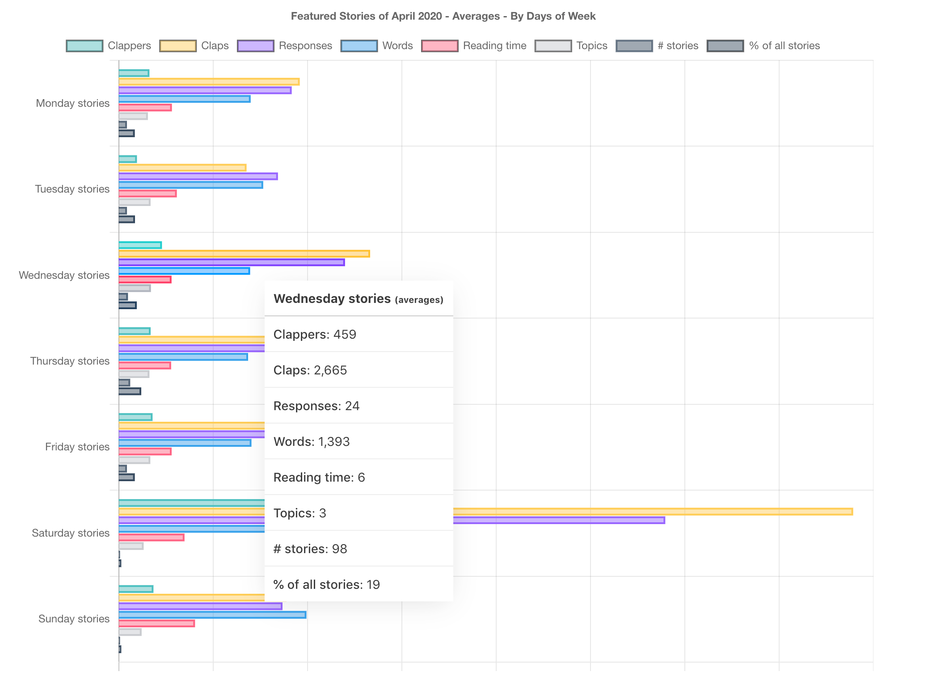Click the Tuesday stories Responses bar

click(x=198, y=176)
